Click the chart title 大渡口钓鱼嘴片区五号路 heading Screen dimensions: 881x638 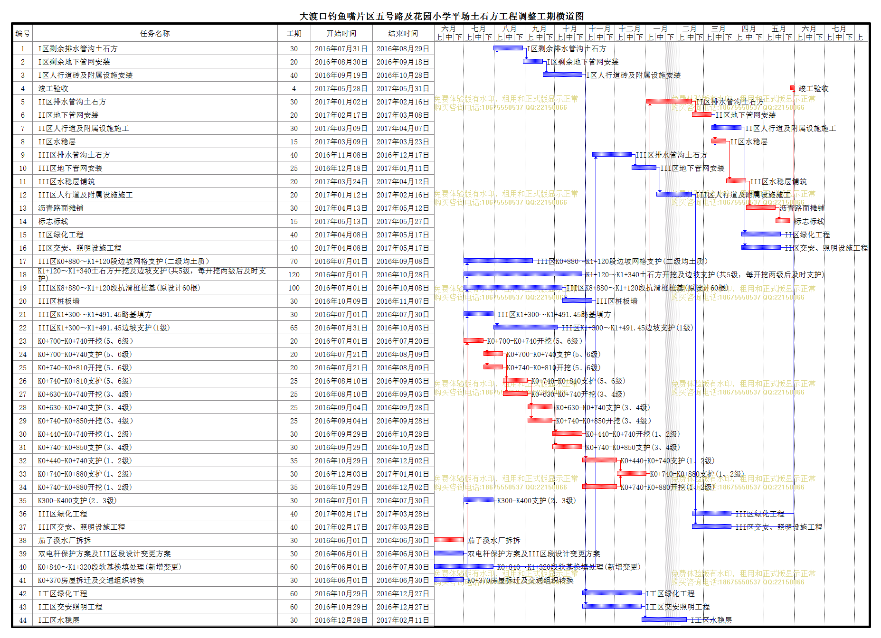pos(441,16)
